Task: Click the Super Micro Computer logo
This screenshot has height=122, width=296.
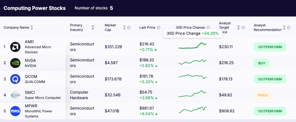Action: coord(15,95)
